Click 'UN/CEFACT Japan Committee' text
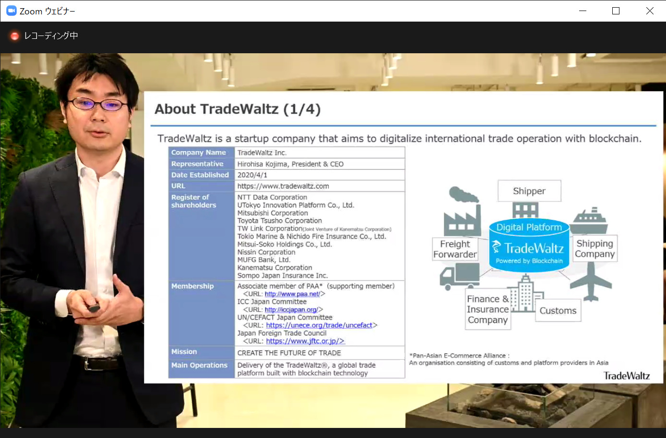The width and height of the screenshot is (666, 438). point(285,318)
